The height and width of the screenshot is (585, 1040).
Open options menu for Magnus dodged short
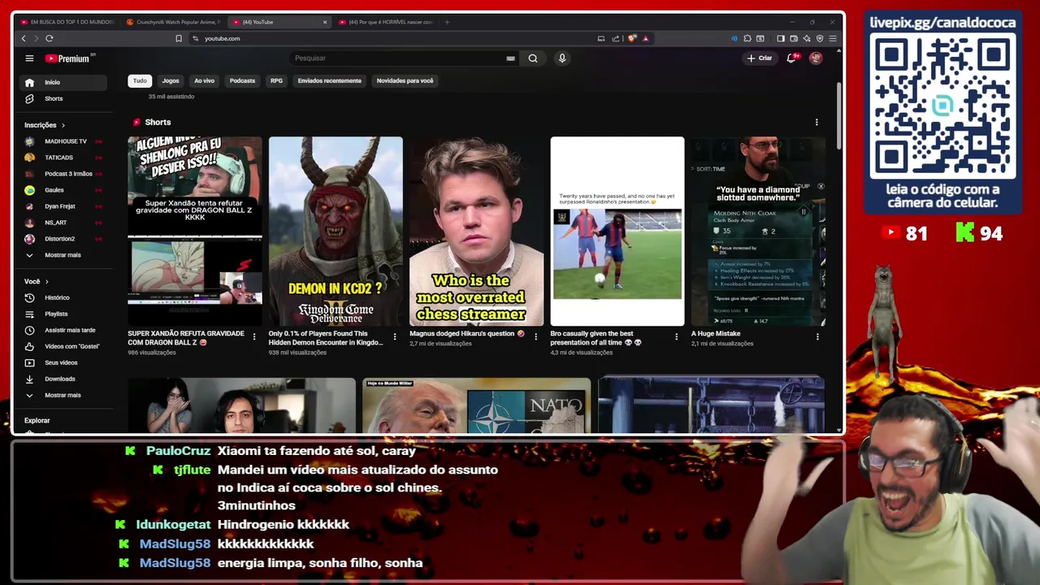(x=535, y=336)
